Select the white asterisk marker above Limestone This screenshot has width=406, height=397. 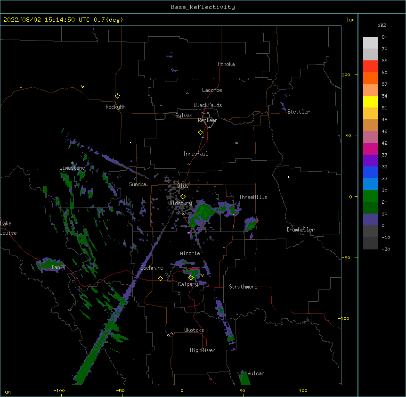click(73, 163)
